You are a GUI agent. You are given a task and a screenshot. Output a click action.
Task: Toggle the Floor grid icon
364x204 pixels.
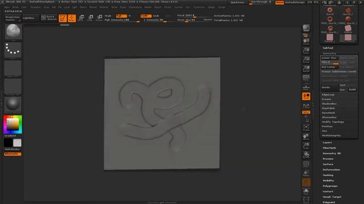coord(306,87)
